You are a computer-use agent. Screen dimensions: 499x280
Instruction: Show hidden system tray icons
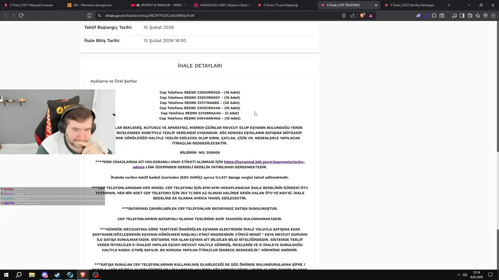(x=458, y=275)
